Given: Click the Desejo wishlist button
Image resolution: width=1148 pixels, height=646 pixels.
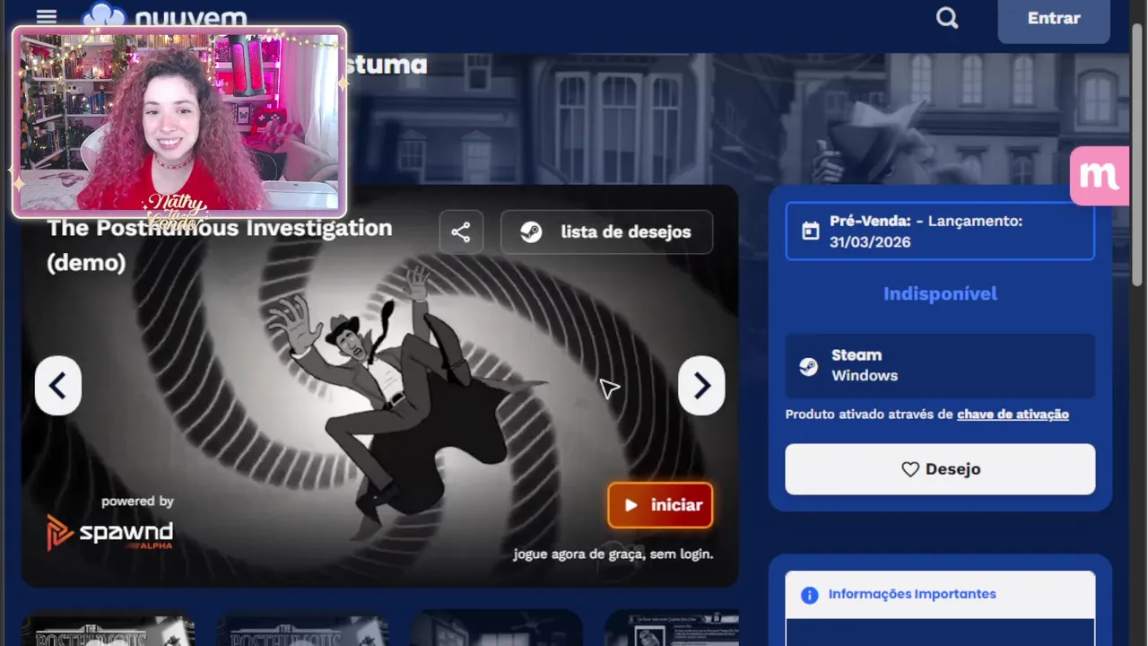Looking at the screenshot, I should pyautogui.click(x=940, y=469).
